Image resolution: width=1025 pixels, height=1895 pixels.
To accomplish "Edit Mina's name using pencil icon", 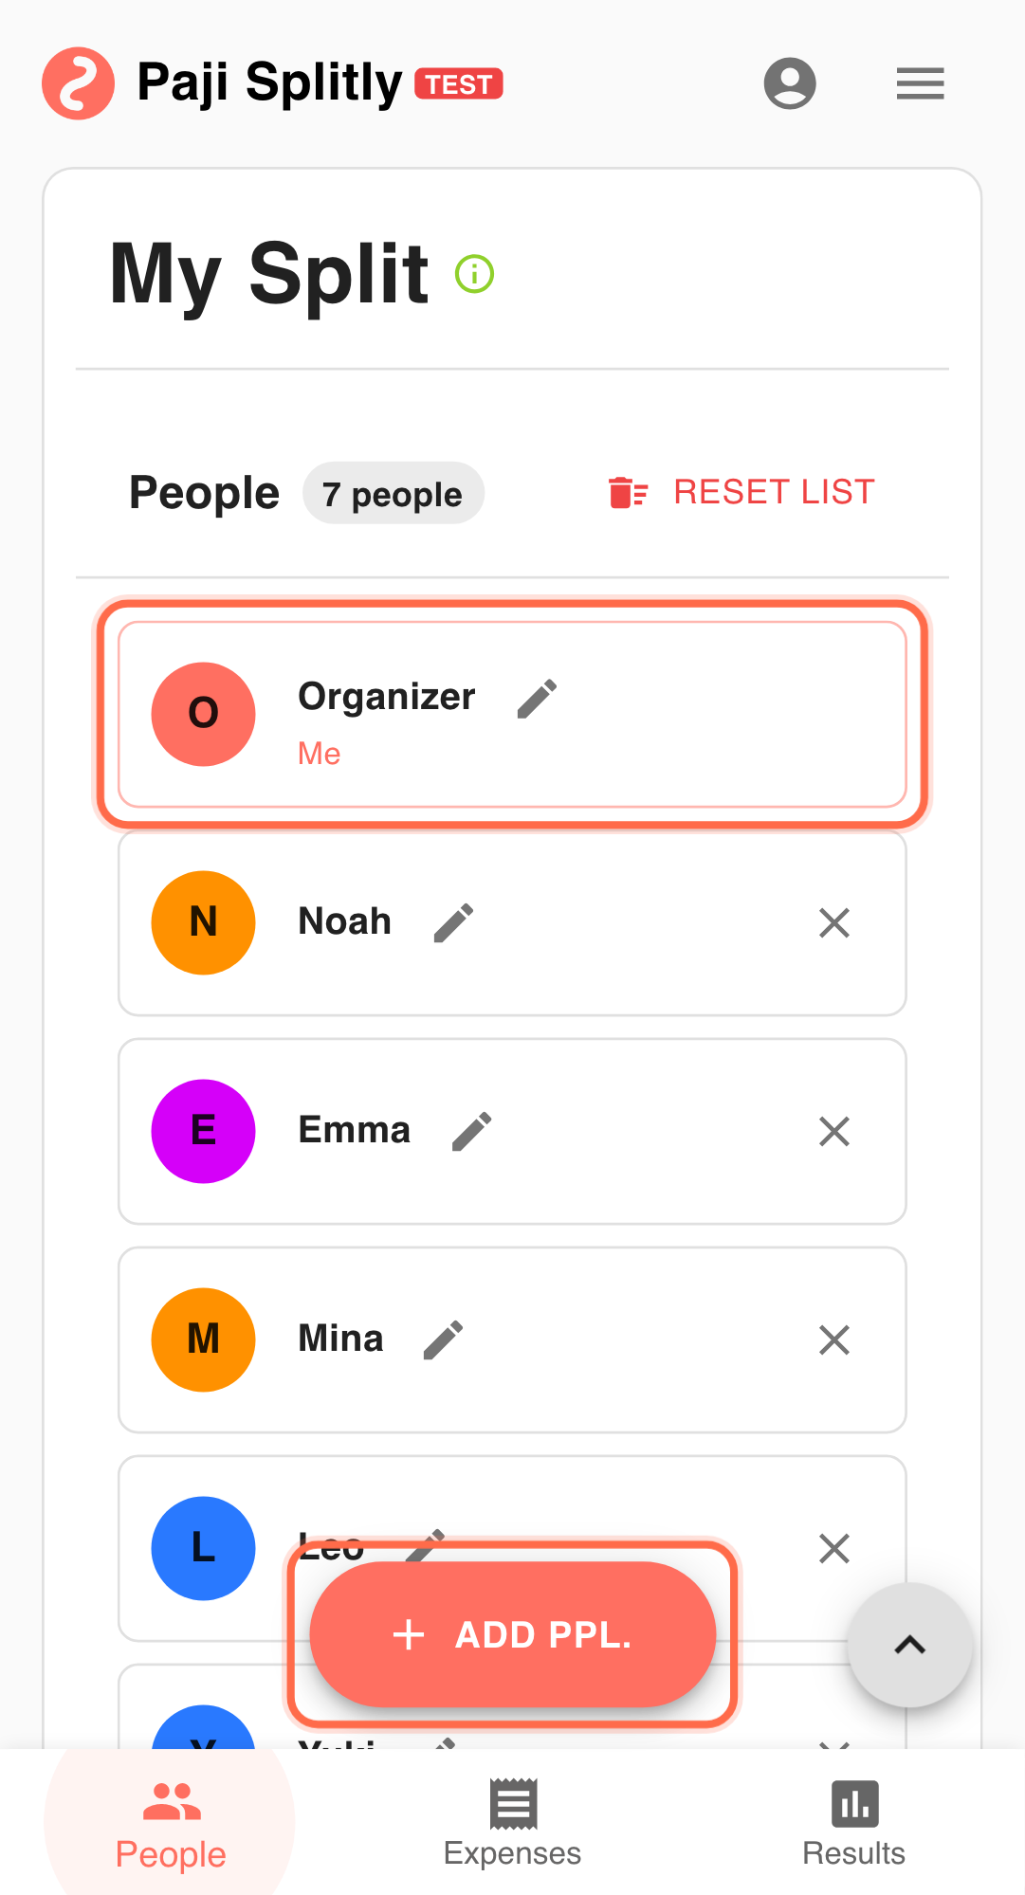I will coord(443,1339).
